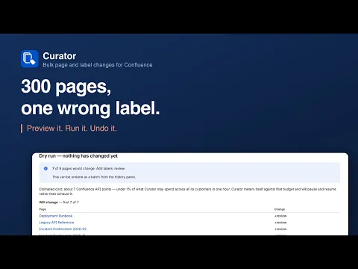The image size is (358, 269).
Task: Click the 'This can be undone as a batch' note
Action: [94, 177]
